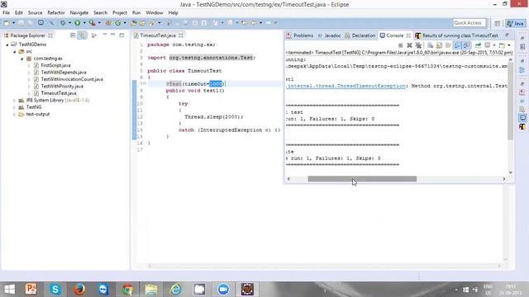Switch to the Declaration tab
The height and width of the screenshot is (297, 529).
coord(360,35)
